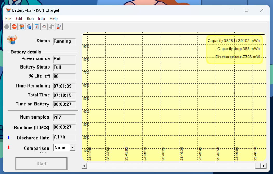Open battery information via the battery toolbar icon
Screen dimensions: 273x174
tap(22, 27)
